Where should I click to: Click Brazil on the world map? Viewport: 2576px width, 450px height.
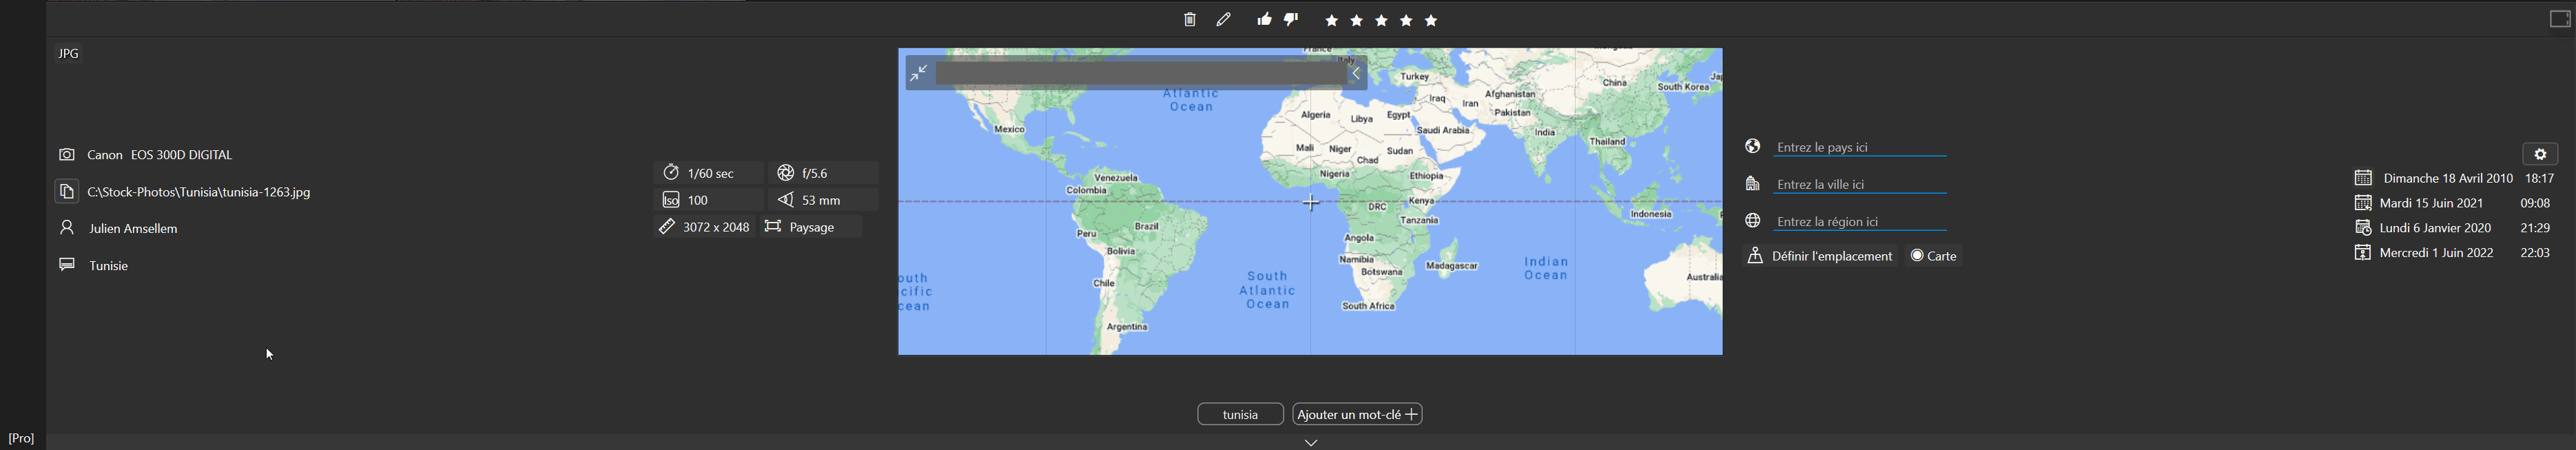click(1146, 226)
